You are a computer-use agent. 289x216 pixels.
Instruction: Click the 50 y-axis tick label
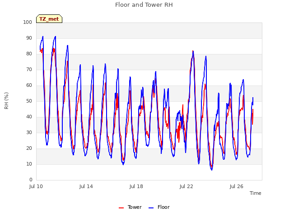[x=29, y=101]
